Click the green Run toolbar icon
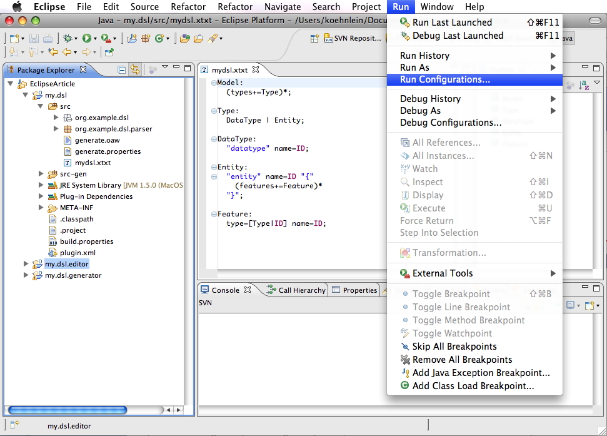The height and width of the screenshot is (436, 607). (87, 38)
